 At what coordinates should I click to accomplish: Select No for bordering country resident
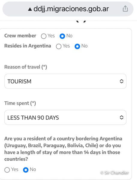(x=26, y=170)
